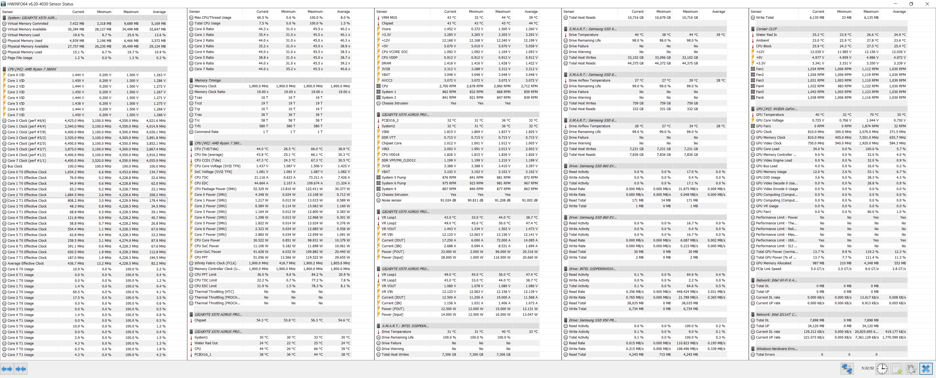Reset min/max values with the clock button
Viewport: 936px width, 378px height.
coord(882,368)
